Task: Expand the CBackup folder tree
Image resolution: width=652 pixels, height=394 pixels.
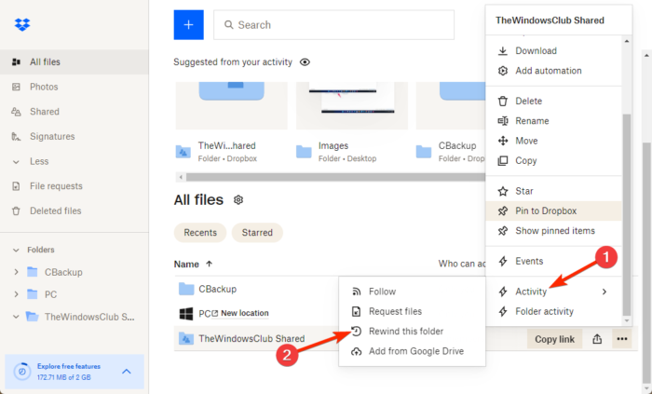Action: coord(17,272)
